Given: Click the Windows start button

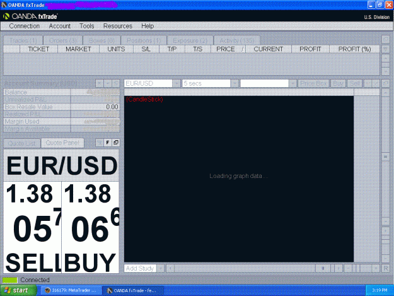Looking at the screenshot, I should [x=18, y=290].
